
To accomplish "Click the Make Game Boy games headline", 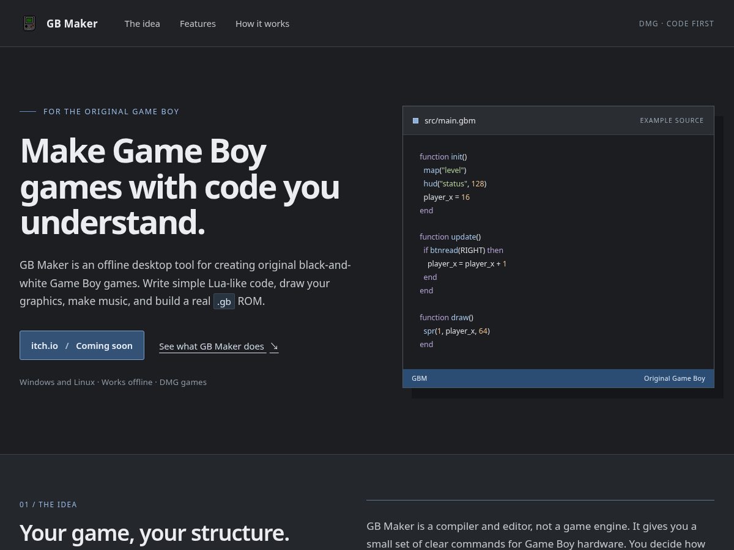I will point(180,186).
